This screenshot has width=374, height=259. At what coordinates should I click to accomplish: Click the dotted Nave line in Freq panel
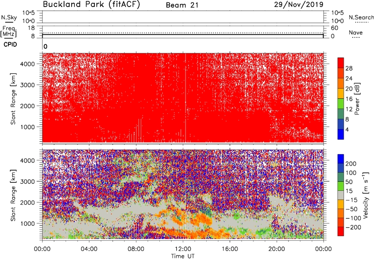183,33
